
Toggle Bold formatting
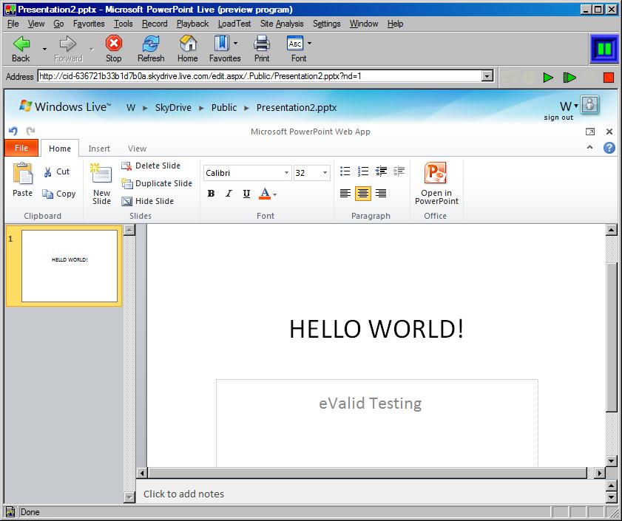(x=211, y=194)
